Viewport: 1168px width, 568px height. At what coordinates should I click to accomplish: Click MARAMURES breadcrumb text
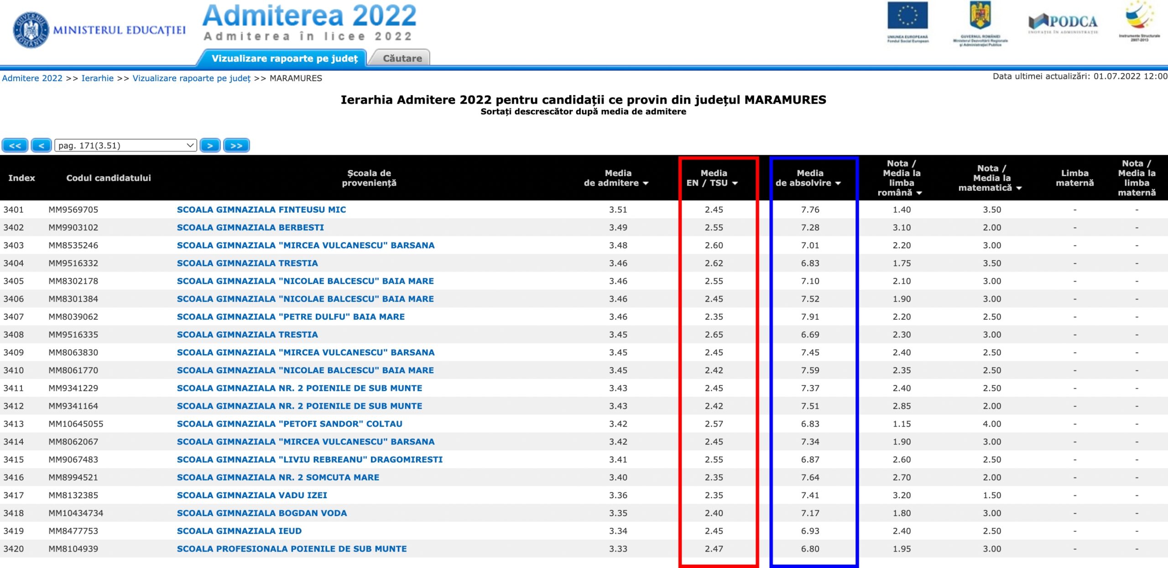pos(296,78)
